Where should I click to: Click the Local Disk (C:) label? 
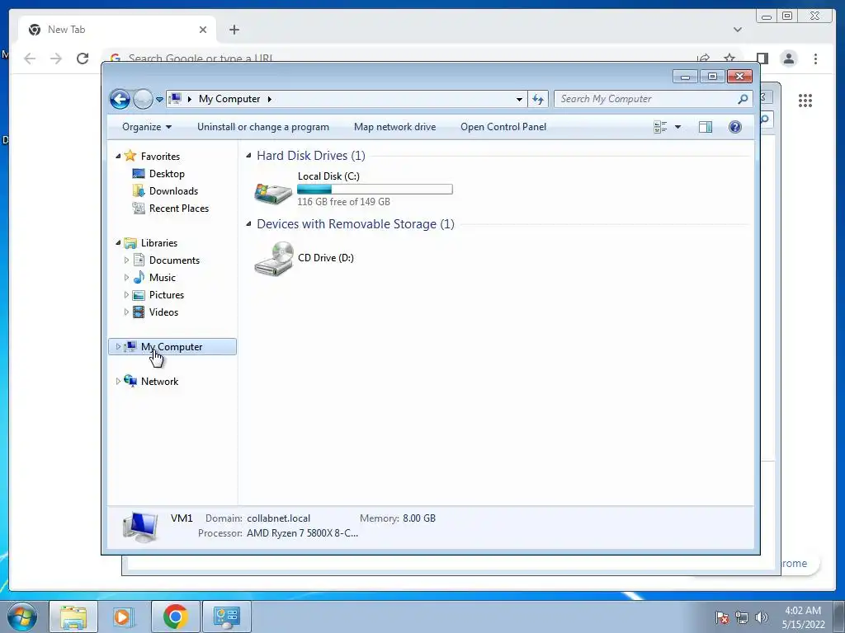pyautogui.click(x=328, y=176)
